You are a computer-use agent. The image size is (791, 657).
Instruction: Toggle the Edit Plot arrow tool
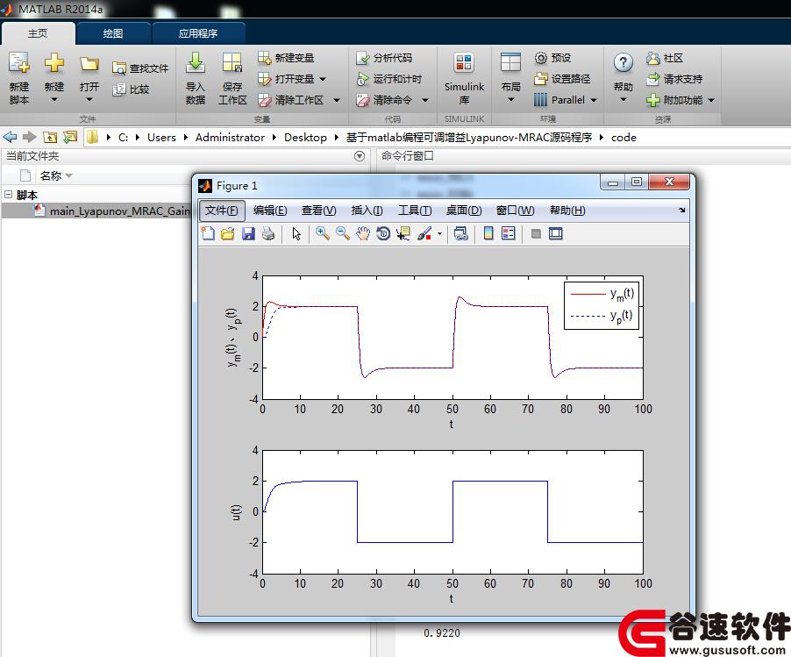pyautogui.click(x=296, y=233)
